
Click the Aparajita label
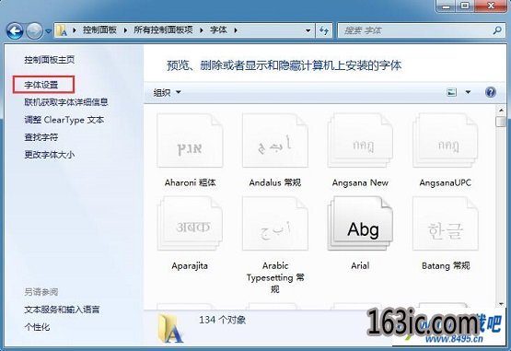click(x=190, y=266)
